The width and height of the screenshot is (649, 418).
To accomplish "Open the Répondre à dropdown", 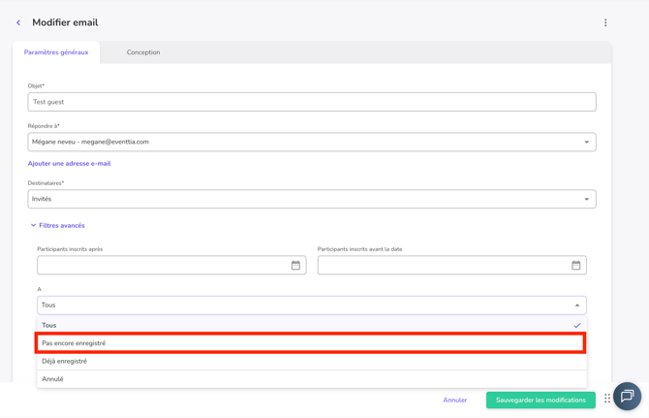I will point(311,142).
